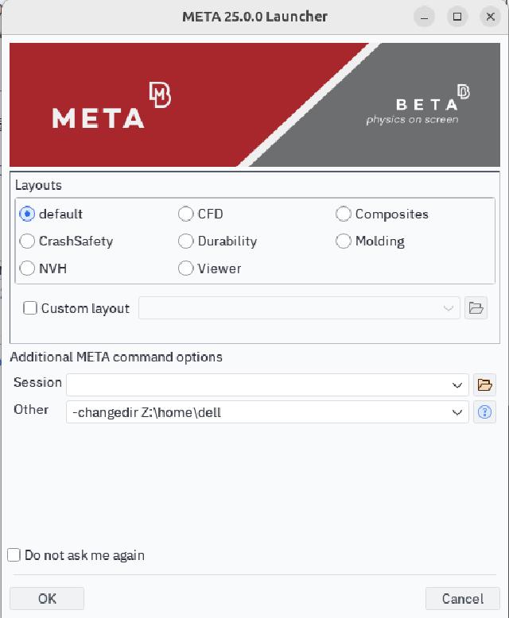Expand the Session dropdown list
The image size is (509, 618).
coord(457,385)
